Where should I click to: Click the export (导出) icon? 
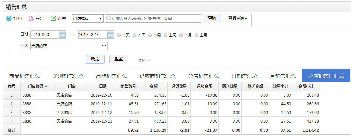[x=31, y=19]
